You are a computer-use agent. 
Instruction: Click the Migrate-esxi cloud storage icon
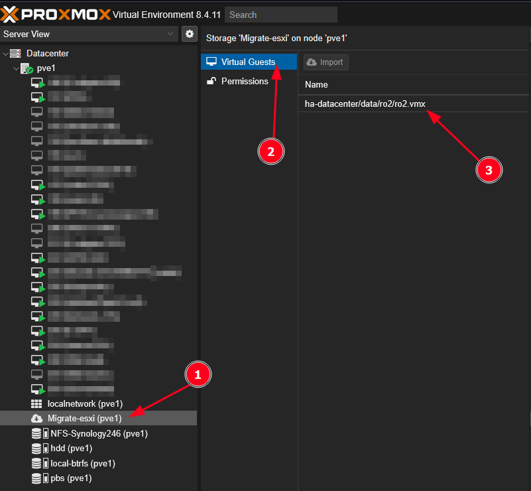[x=36, y=419]
